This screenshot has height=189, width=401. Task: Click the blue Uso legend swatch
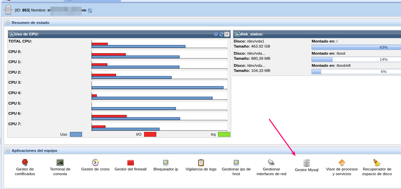[x=76, y=134]
